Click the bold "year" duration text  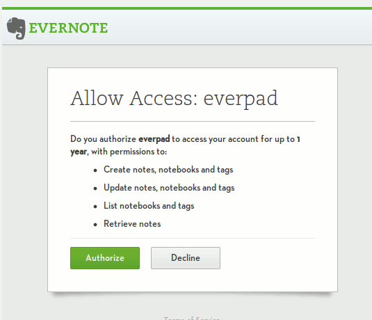click(79, 152)
